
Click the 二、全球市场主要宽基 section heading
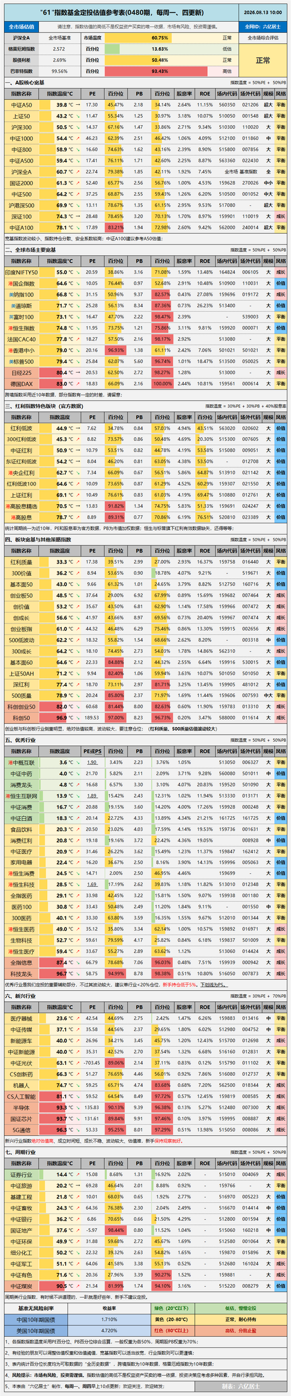[31, 250]
